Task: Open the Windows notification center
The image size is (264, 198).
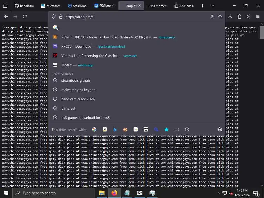Action: point(256,193)
